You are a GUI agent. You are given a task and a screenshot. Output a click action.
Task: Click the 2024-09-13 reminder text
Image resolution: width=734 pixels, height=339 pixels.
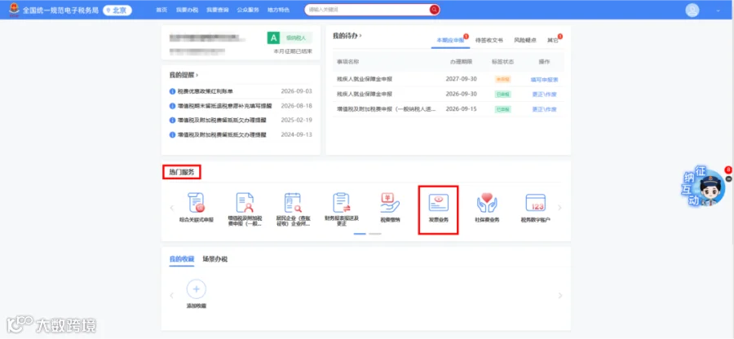click(222, 134)
